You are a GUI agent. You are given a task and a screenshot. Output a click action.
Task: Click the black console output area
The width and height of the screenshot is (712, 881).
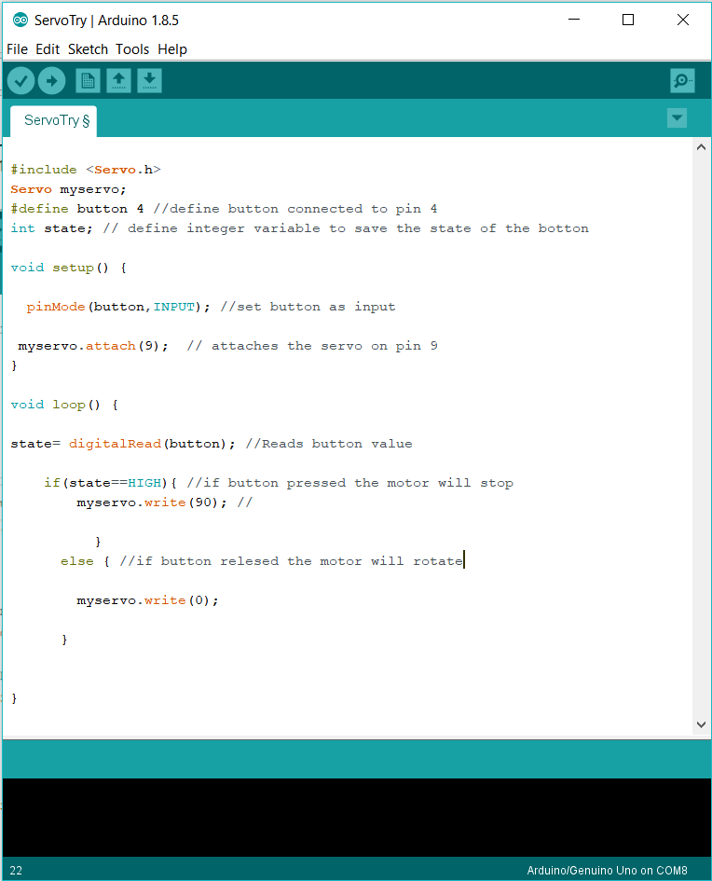click(x=356, y=818)
